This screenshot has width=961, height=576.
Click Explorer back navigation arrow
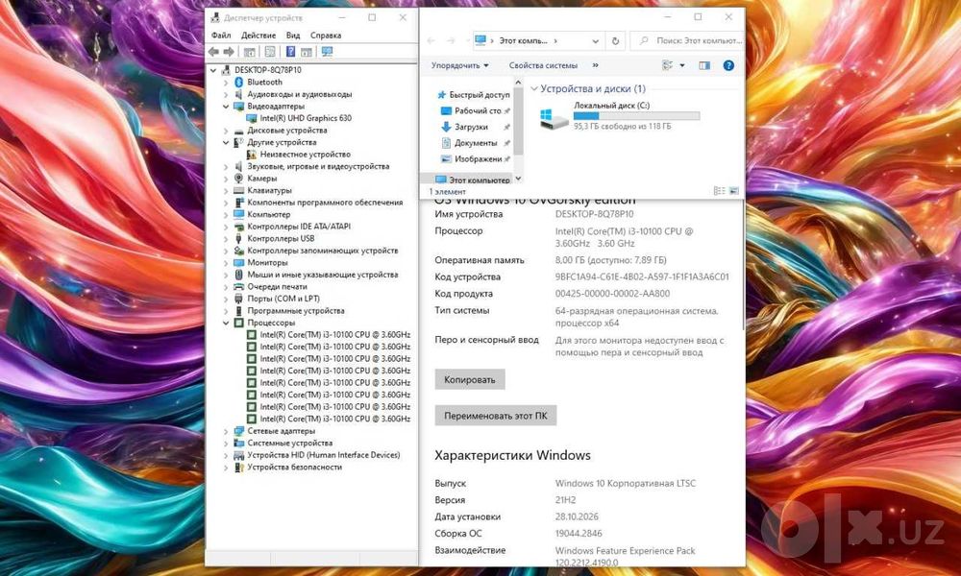pyautogui.click(x=431, y=41)
